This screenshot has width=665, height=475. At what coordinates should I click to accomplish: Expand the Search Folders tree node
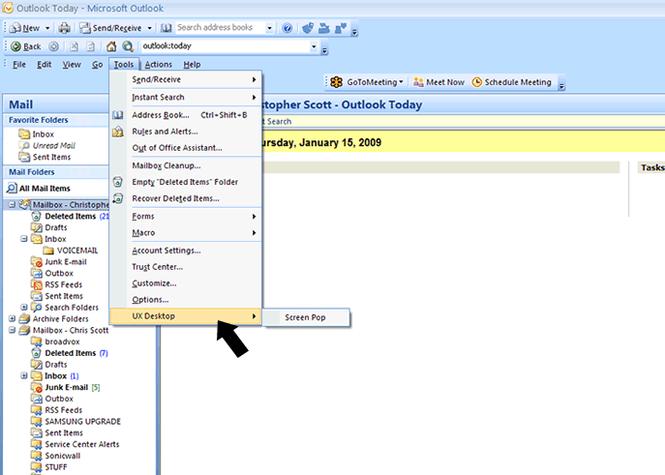[24, 308]
